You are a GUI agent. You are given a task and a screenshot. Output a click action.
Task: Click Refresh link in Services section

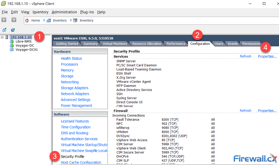click(x=246, y=56)
